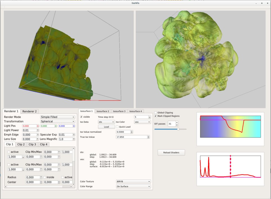Viewport: 271px width, 199px height.
Task: Switch to the Renderer 2 tab
Action: click(30, 111)
